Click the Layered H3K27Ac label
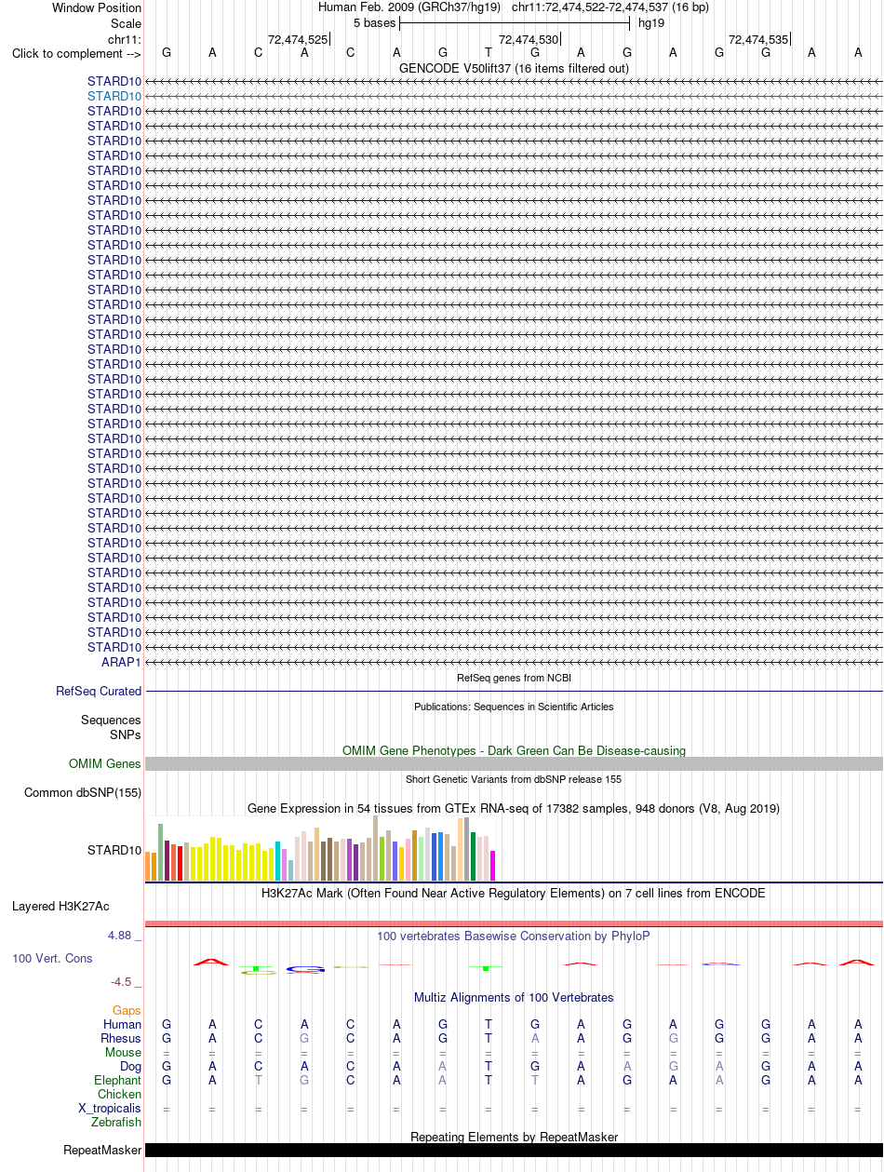The image size is (884, 1172). (x=60, y=906)
